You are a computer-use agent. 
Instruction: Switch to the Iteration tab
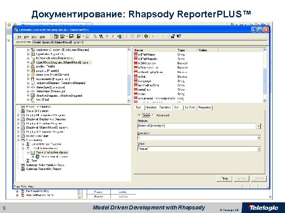pyautogui.click(x=151, y=108)
